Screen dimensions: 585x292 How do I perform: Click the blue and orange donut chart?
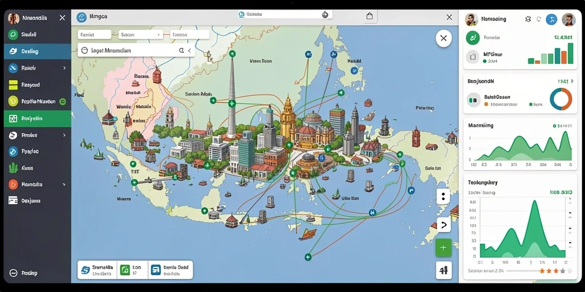pyautogui.click(x=561, y=99)
